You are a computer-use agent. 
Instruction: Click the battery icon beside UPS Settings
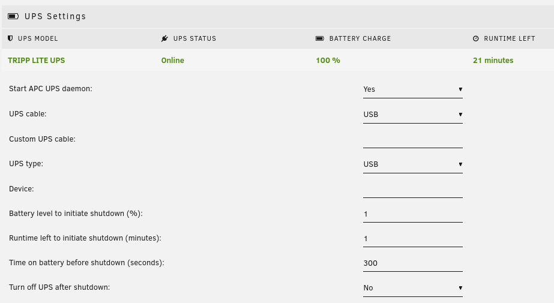point(13,16)
